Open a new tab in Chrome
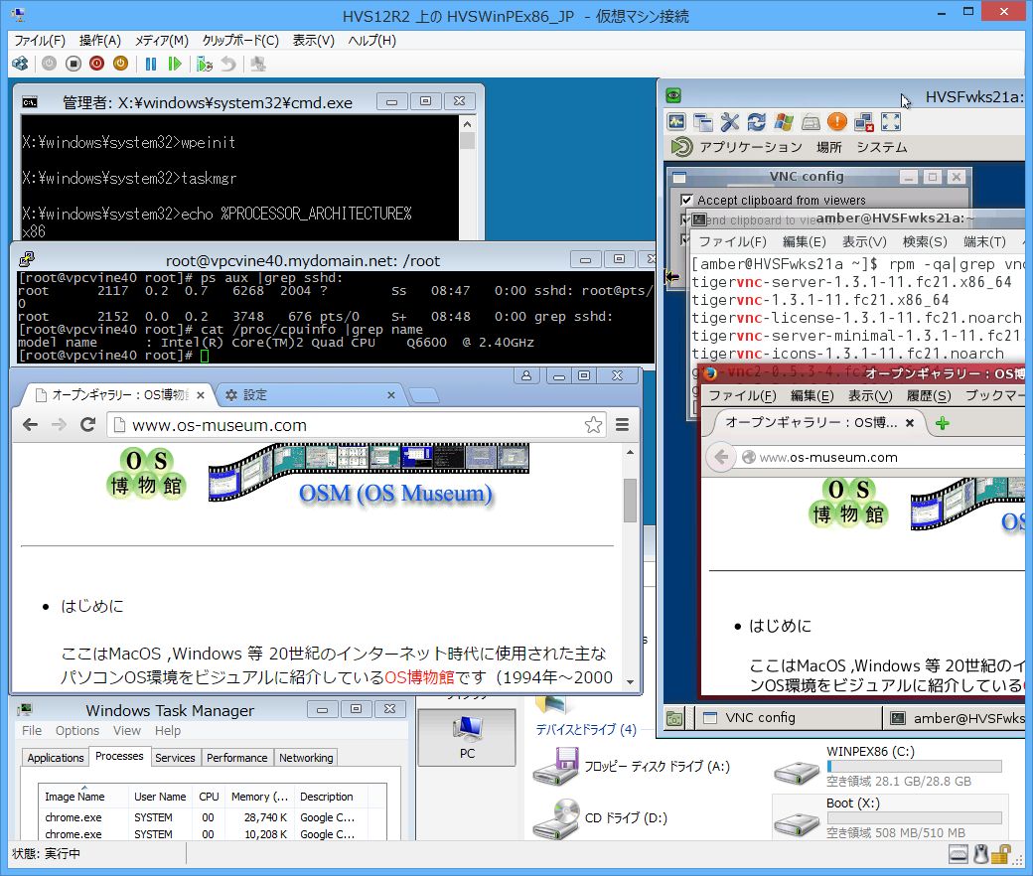This screenshot has height=876, width=1033. (423, 395)
